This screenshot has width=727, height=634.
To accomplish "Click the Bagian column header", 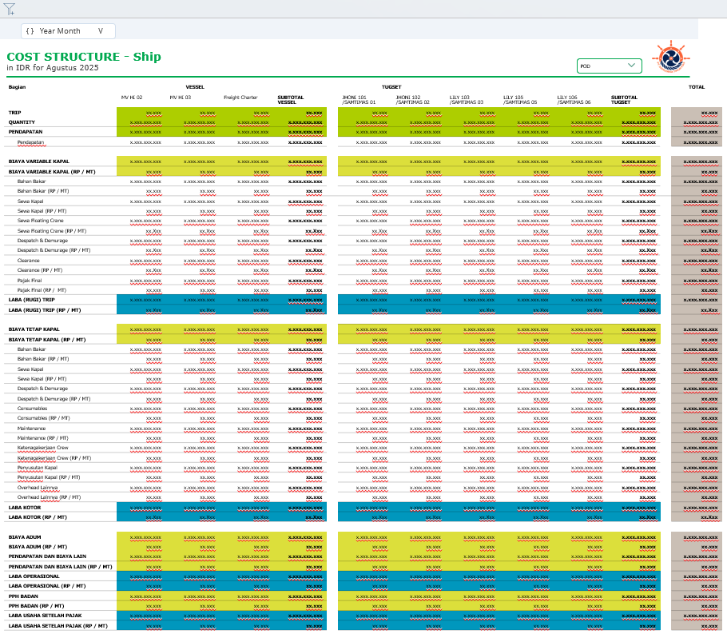I will pyautogui.click(x=17, y=87).
